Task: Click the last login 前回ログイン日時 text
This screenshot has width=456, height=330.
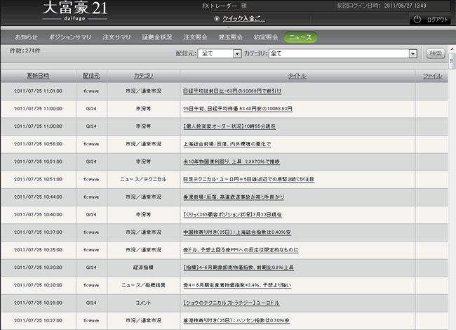Action: click(382, 6)
